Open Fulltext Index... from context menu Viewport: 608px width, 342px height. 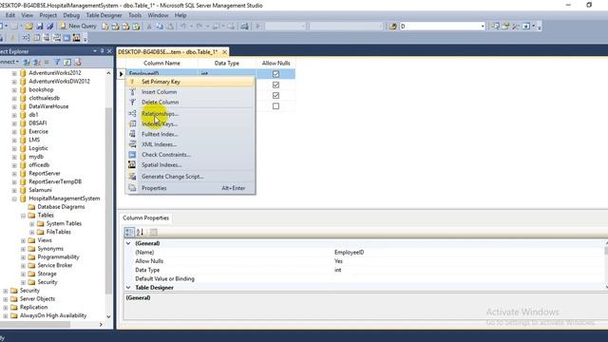click(x=190, y=134)
